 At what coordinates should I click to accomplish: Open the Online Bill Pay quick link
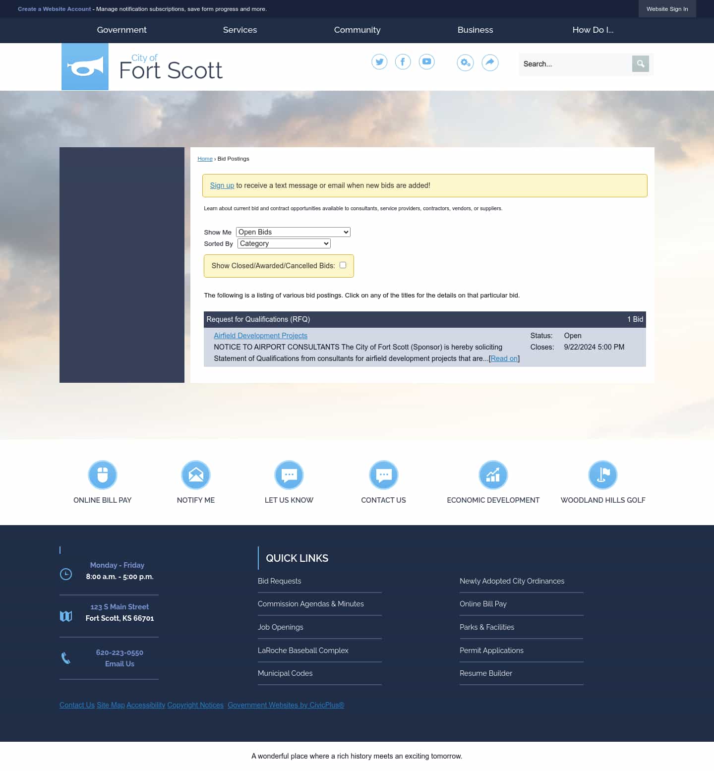(x=483, y=604)
